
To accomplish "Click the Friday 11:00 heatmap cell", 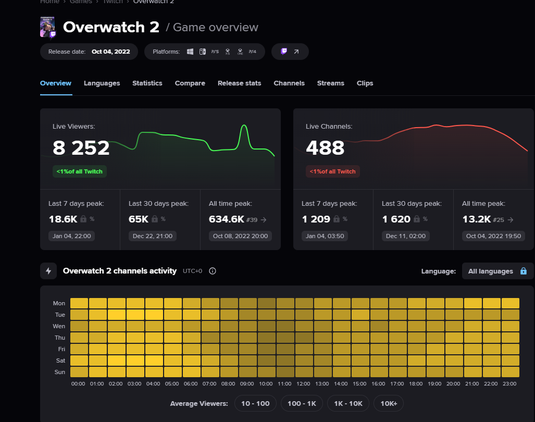I will [x=285, y=349].
